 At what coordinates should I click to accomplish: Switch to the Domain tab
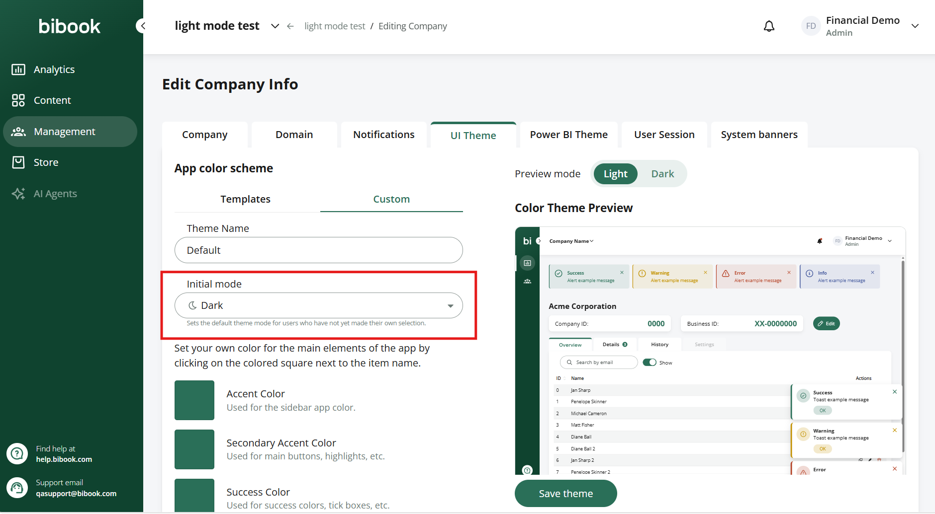(x=294, y=135)
